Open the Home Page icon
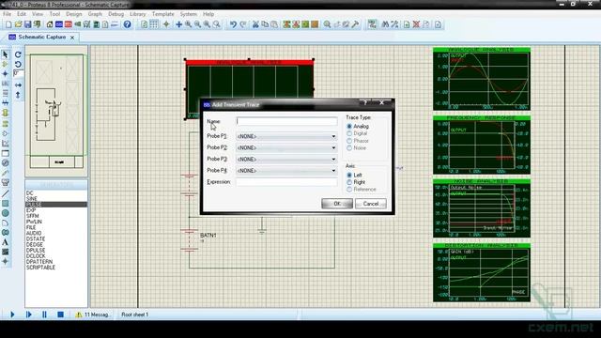601x338 pixels. (50, 24)
